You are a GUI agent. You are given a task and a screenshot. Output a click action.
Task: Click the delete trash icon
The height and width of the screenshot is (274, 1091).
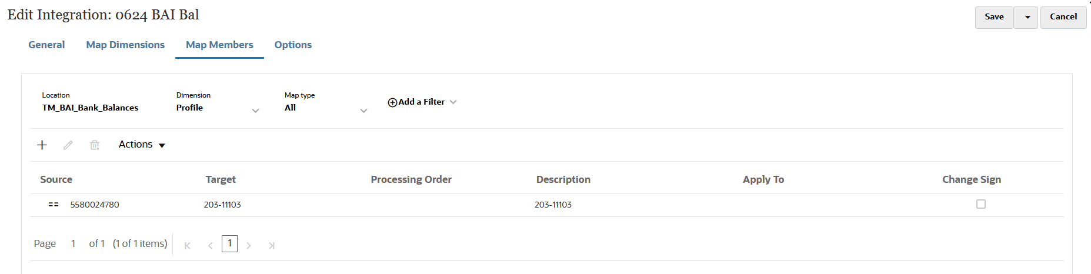95,145
